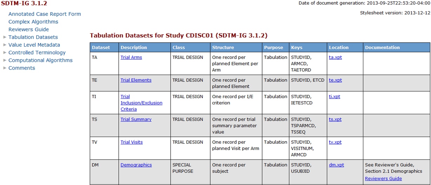
Task: Expand the Computational Algorithms arrow
Action: [x=5, y=60]
